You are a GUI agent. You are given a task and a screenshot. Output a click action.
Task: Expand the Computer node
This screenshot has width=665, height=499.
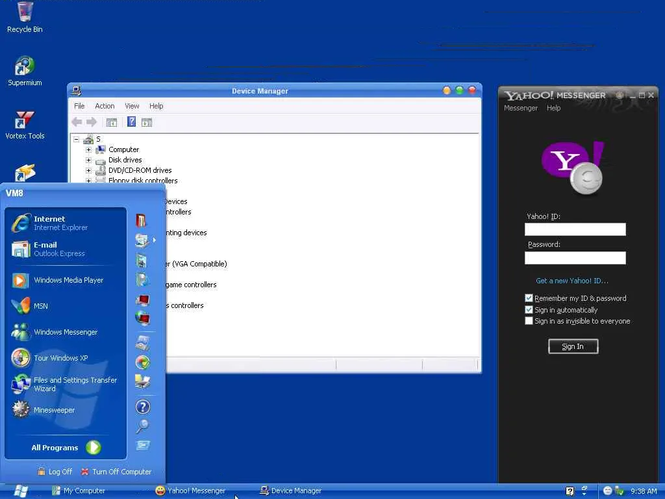click(88, 150)
